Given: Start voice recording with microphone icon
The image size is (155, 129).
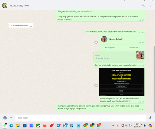Looking at the screenshot, I should (150, 118).
